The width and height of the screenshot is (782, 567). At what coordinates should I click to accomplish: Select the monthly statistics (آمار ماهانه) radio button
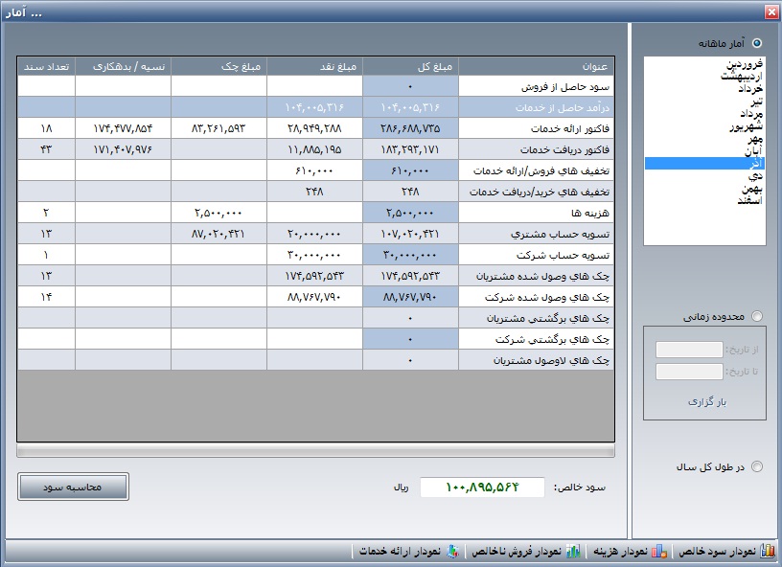(757, 43)
